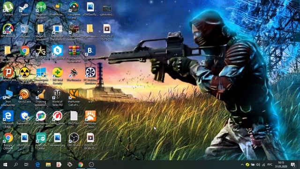This screenshot has width=300, height=169.
Task: Select the farcry2.exe shortcut
Action: 24,94
